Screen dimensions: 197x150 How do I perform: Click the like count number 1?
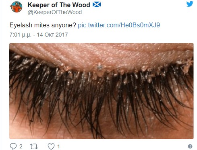click(58, 146)
